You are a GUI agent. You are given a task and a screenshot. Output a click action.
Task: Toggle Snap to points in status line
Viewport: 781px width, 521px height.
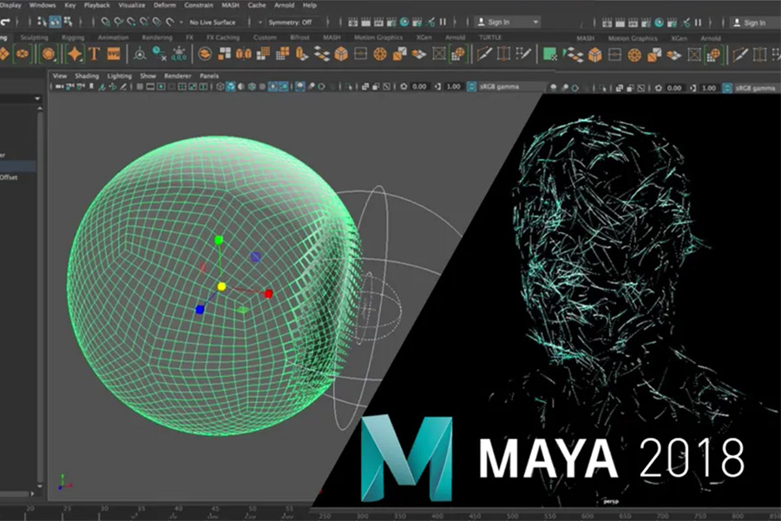[131, 22]
